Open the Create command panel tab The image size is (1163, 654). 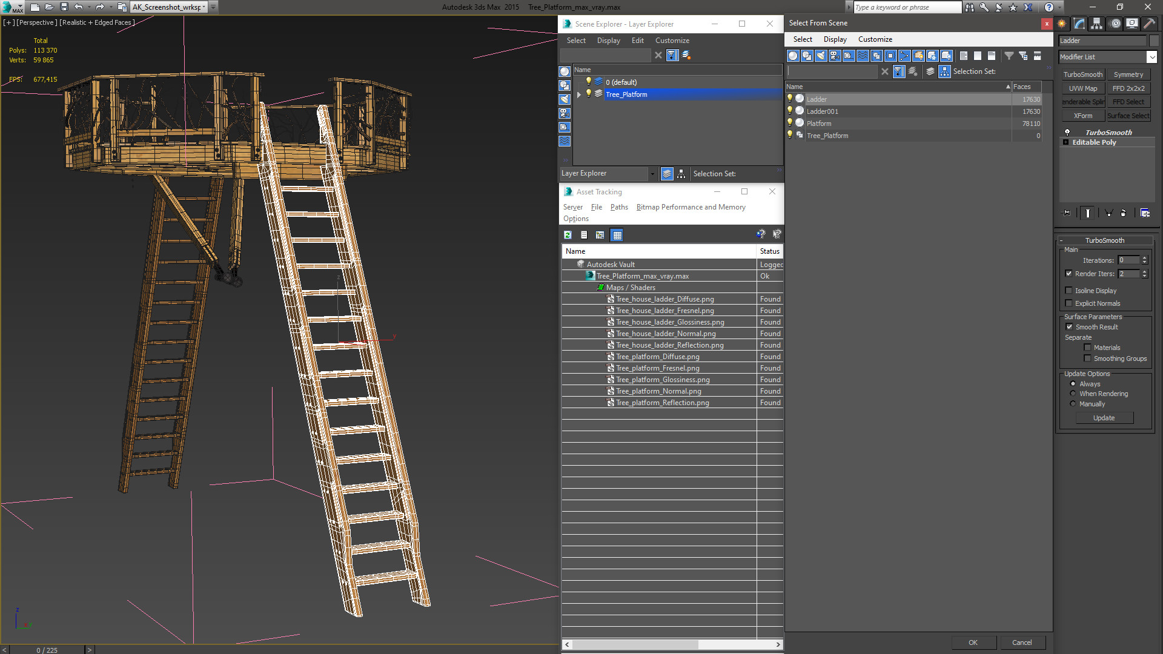point(1062,24)
